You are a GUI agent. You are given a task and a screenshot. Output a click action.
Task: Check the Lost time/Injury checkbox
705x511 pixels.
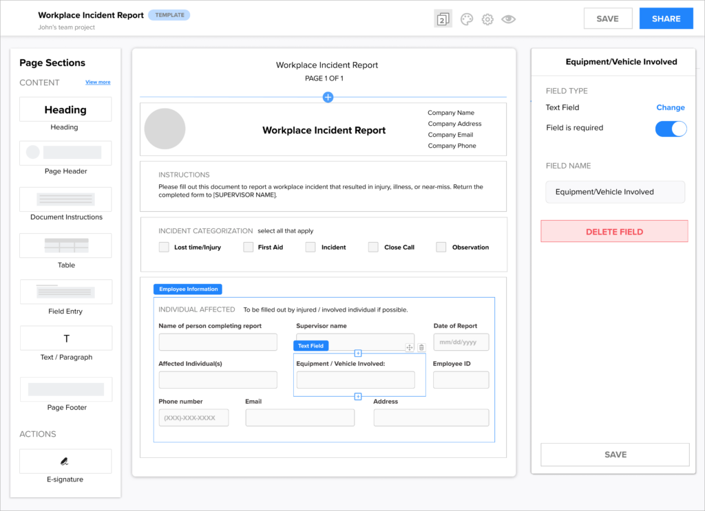click(x=164, y=247)
